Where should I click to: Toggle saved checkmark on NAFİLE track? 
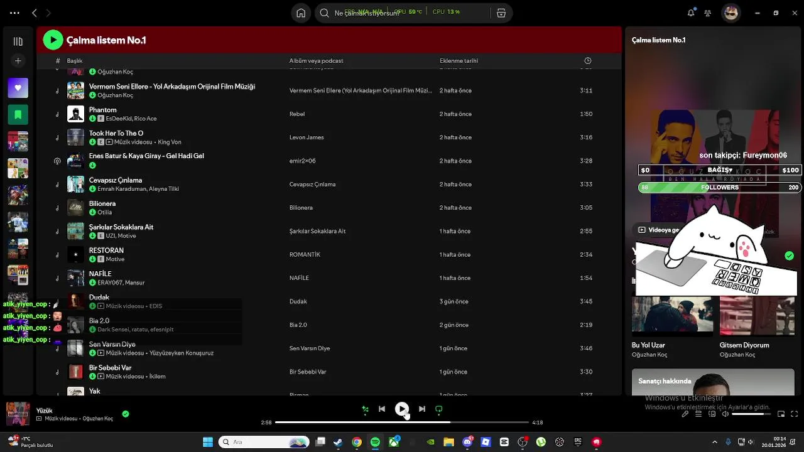click(92, 282)
